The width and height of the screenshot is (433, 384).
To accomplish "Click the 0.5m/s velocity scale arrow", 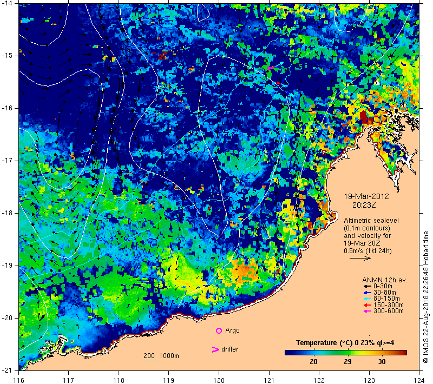I will tap(360, 258).
